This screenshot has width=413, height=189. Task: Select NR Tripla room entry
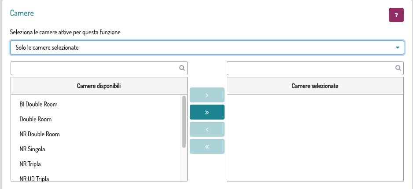31,164
